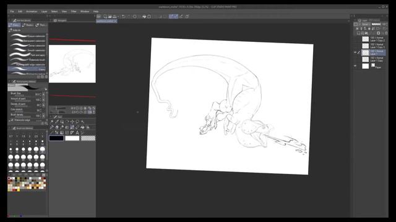Hide the Paper layer using its eye icon

[x=355, y=66]
